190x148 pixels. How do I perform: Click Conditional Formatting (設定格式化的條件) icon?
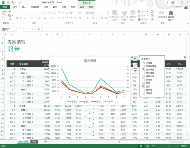coord(115,13)
